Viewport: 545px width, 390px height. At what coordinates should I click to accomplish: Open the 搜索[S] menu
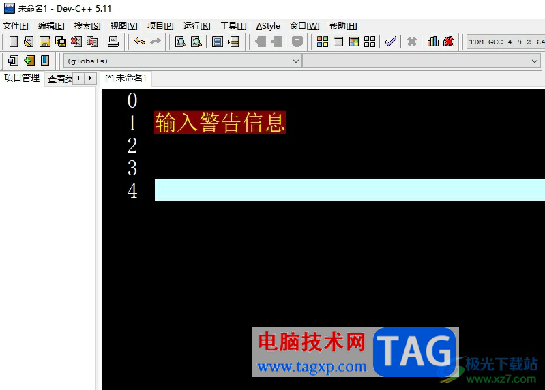pos(87,26)
